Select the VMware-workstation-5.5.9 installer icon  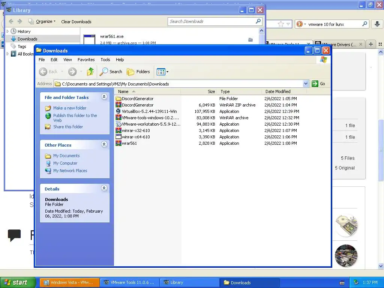point(118,124)
